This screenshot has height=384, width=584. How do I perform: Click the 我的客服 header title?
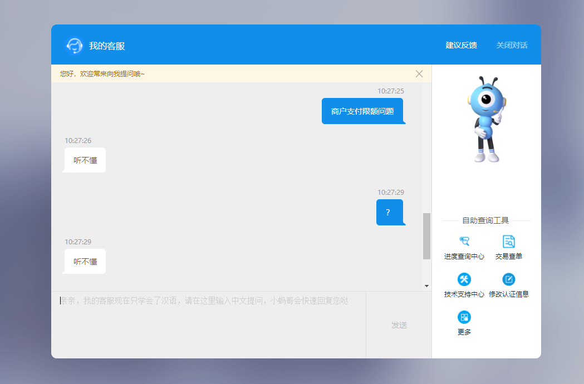pos(107,46)
